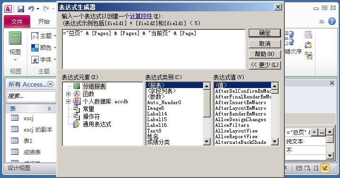Select AllowFilters in expression values
This screenshot has width=340, height=178.
[x=243, y=125]
